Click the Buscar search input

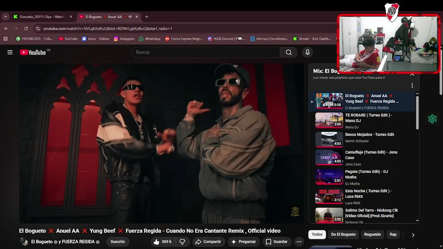point(206,52)
